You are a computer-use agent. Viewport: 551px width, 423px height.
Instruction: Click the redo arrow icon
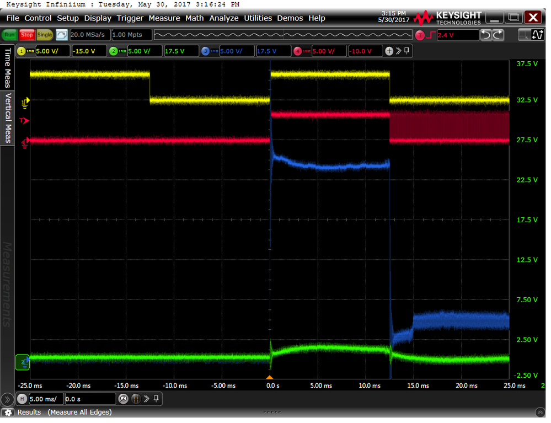(x=498, y=35)
